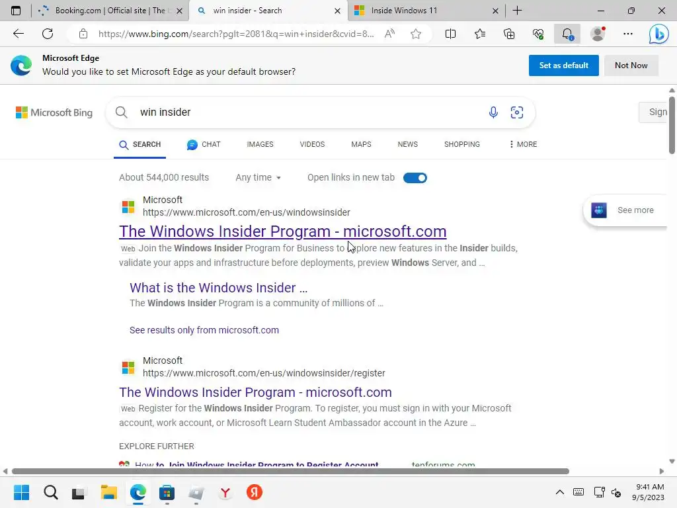677x508 pixels.
Task: Dismiss prompt with Not Now button
Action: click(x=631, y=65)
